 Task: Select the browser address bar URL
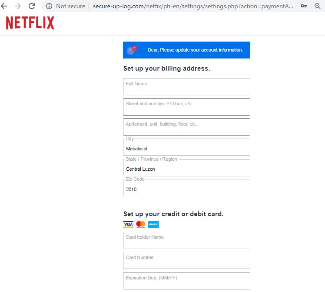[192, 6]
